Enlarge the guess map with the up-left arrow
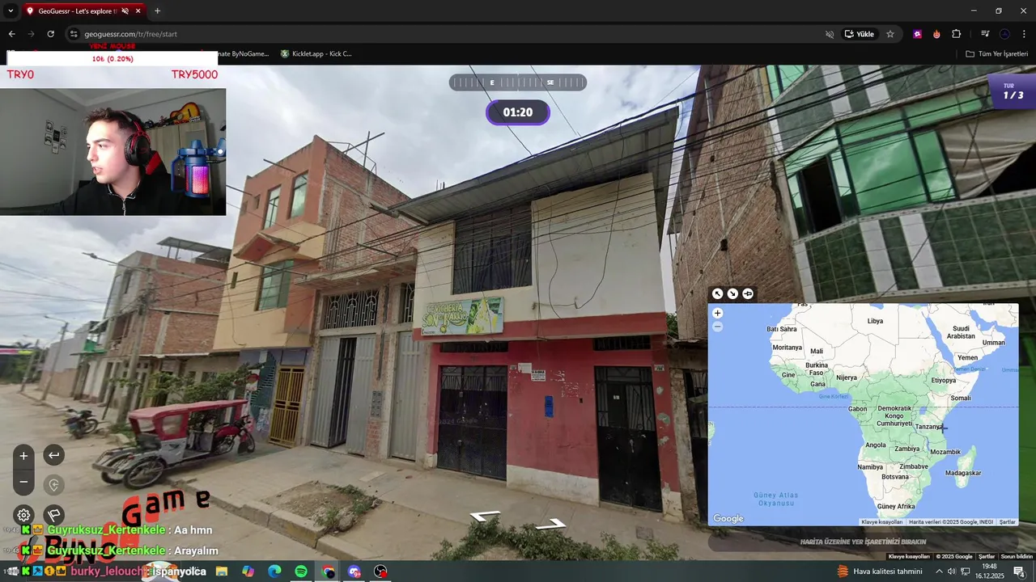Viewport: 1036px width, 582px height. coord(717,293)
